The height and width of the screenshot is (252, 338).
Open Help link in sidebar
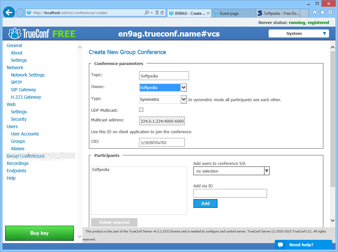(x=11, y=178)
